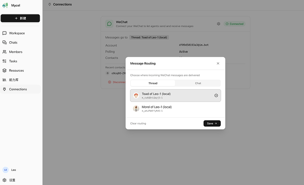Click the Disconnect link in WeChat card
Image resolution: width=304 pixels, height=185 pixels.
pyautogui.click(x=117, y=82)
